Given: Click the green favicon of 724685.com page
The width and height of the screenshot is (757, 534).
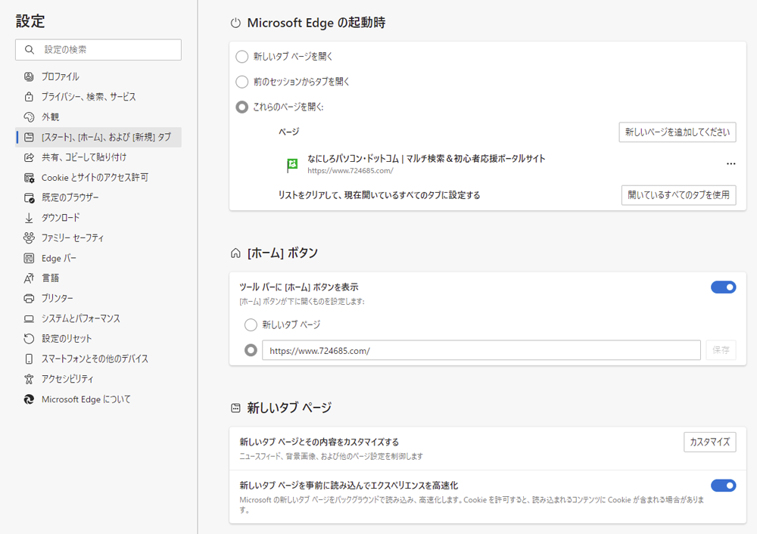Looking at the screenshot, I should pos(292,165).
